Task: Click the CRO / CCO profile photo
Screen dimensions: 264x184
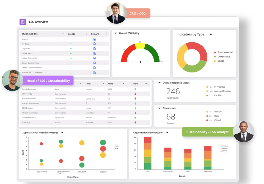Action: [116, 13]
